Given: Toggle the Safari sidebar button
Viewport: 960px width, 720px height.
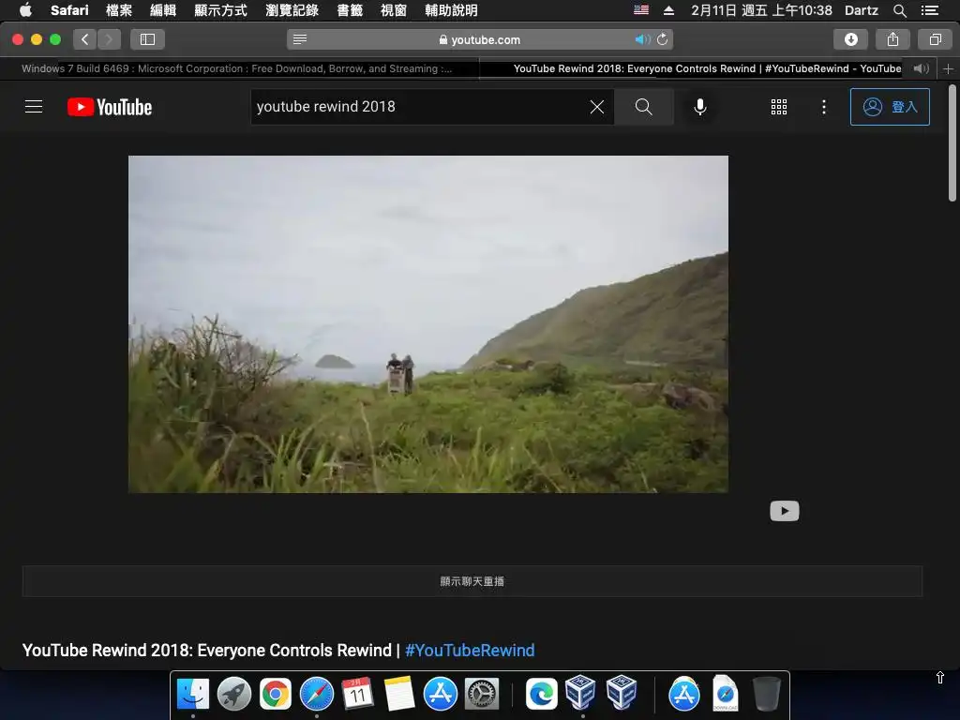Looking at the screenshot, I should coord(147,39).
